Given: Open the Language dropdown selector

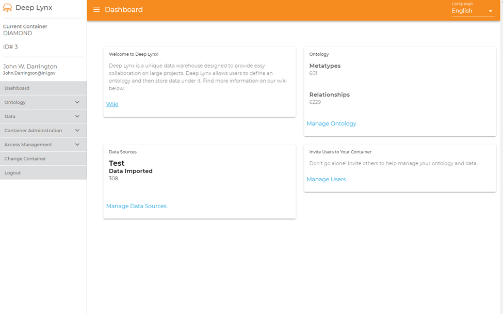Looking at the screenshot, I should pos(473,11).
